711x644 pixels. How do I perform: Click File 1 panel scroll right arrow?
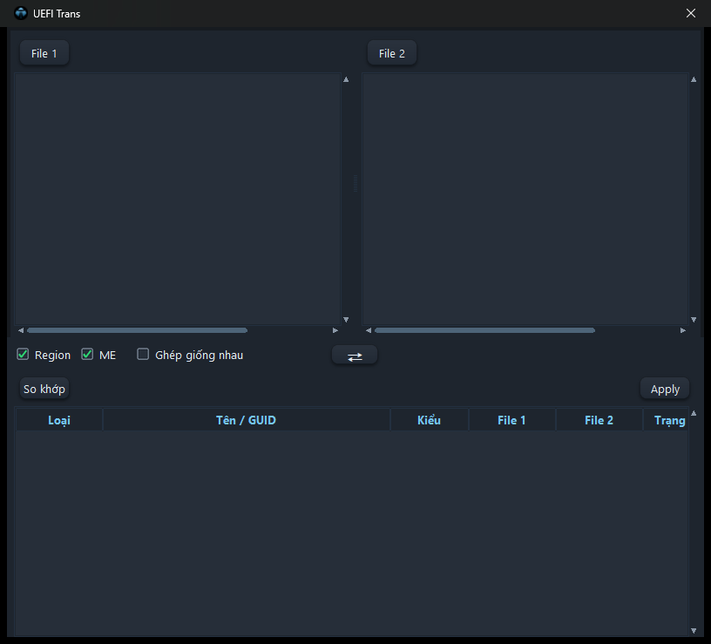[335, 330]
